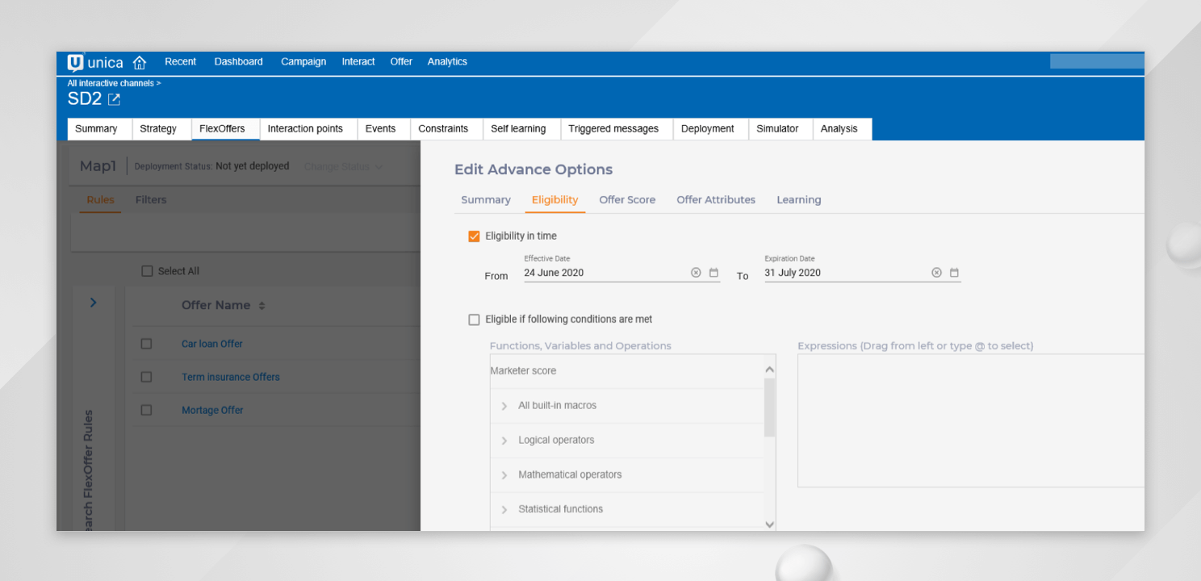
Task: Open the Effective Date calendar picker
Action: [713, 273]
